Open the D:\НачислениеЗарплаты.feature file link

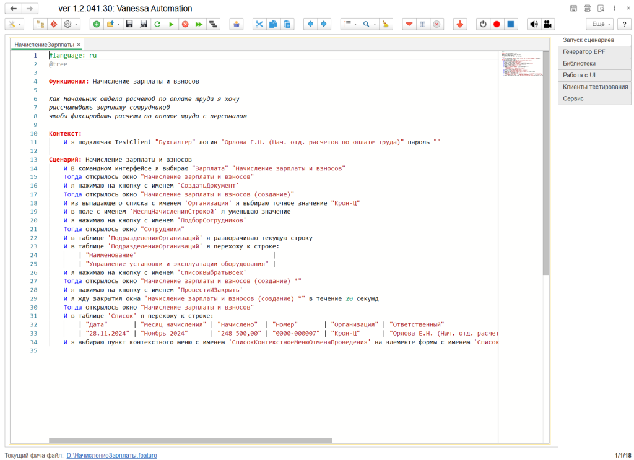111,455
